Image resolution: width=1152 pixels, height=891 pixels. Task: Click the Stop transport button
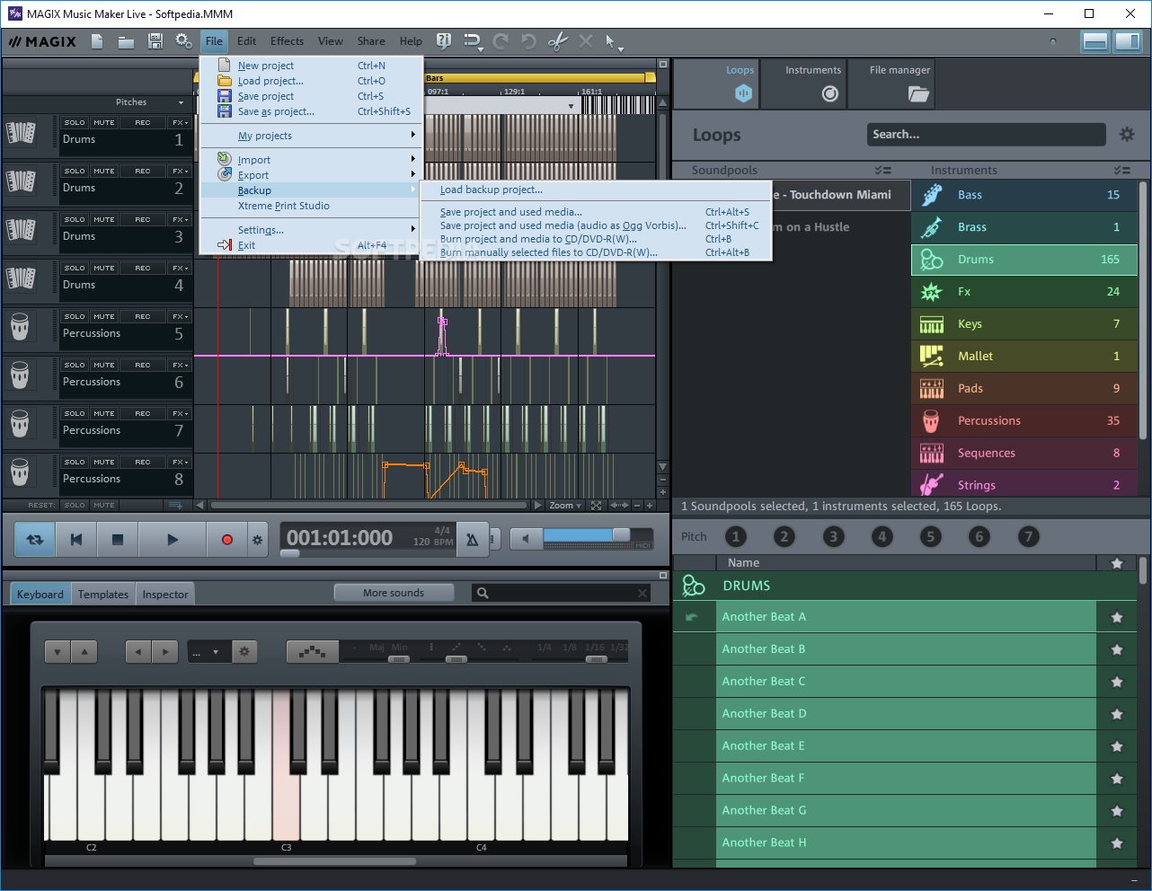coord(117,540)
